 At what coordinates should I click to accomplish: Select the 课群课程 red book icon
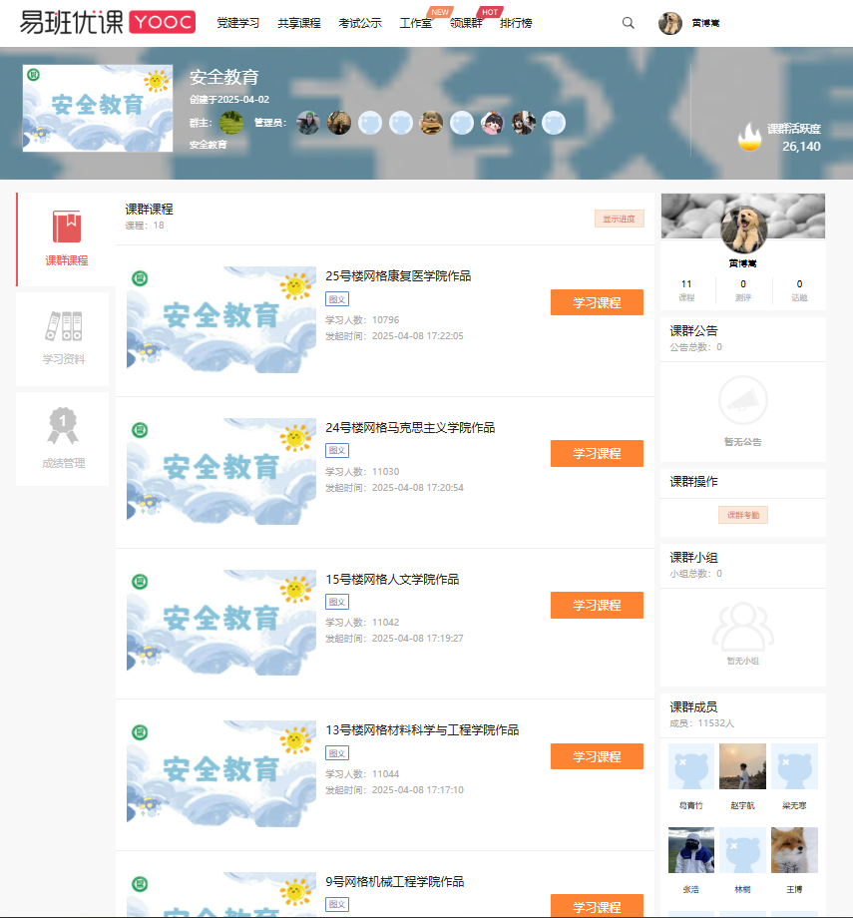tap(67, 227)
